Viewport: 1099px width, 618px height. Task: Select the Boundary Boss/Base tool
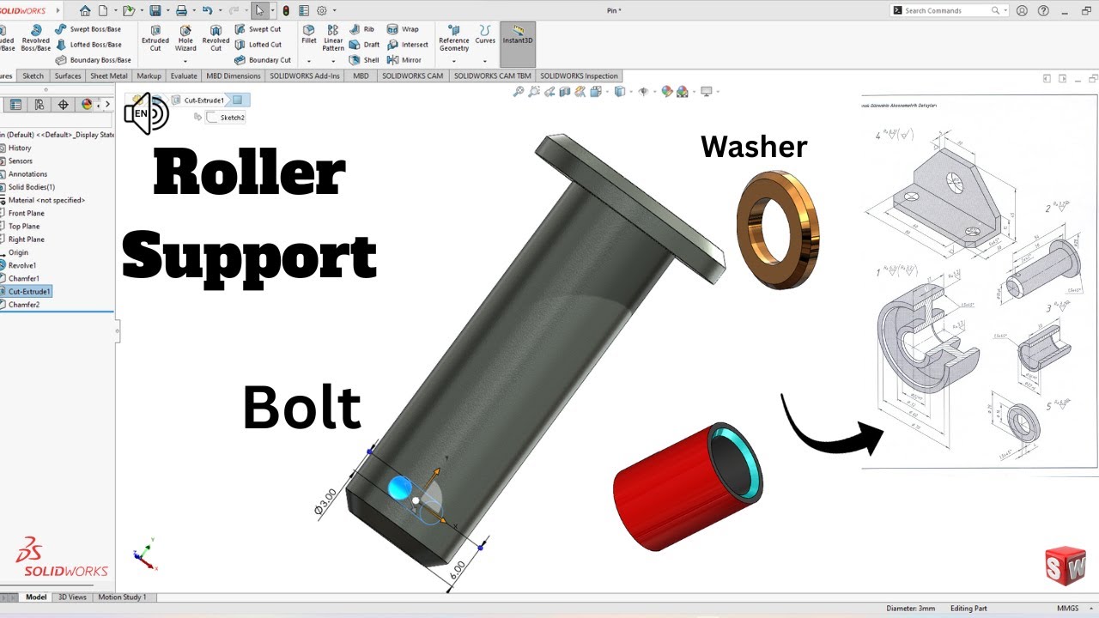94,60
